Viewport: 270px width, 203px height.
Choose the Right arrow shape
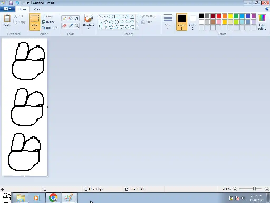pyautogui.click(x=122, y=22)
